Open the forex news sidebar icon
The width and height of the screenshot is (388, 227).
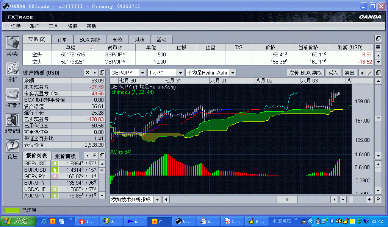click(x=13, y=94)
